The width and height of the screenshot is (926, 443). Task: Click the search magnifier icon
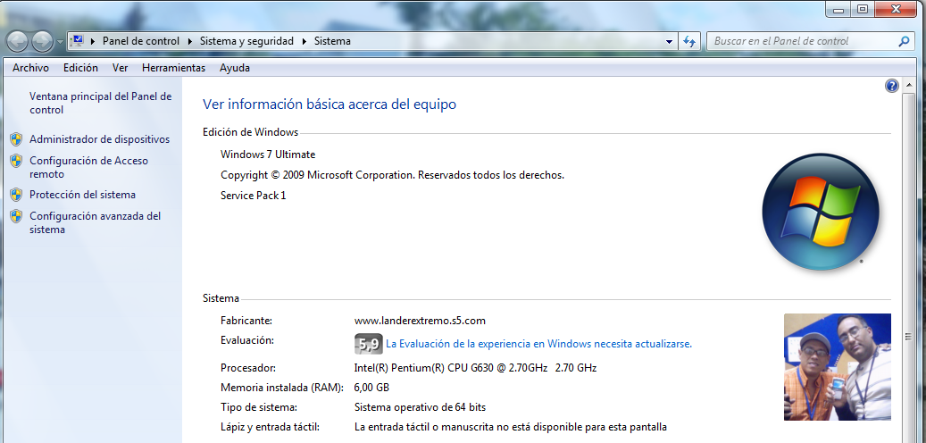(904, 41)
